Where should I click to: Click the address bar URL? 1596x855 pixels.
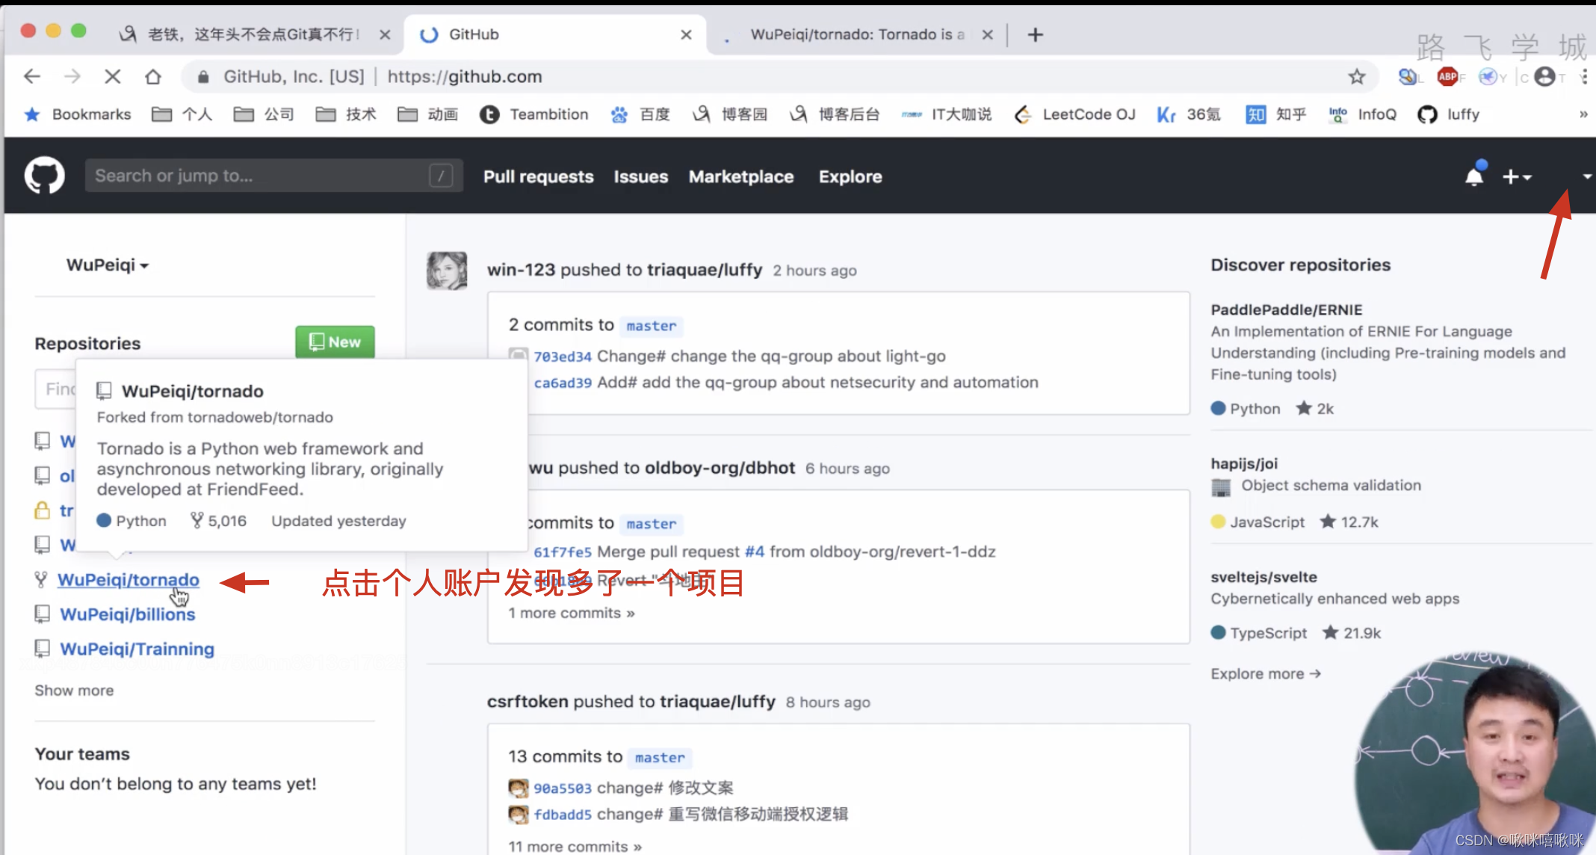[464, 76]
